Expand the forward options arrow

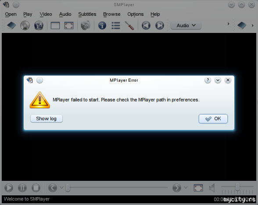click(186, 188)
